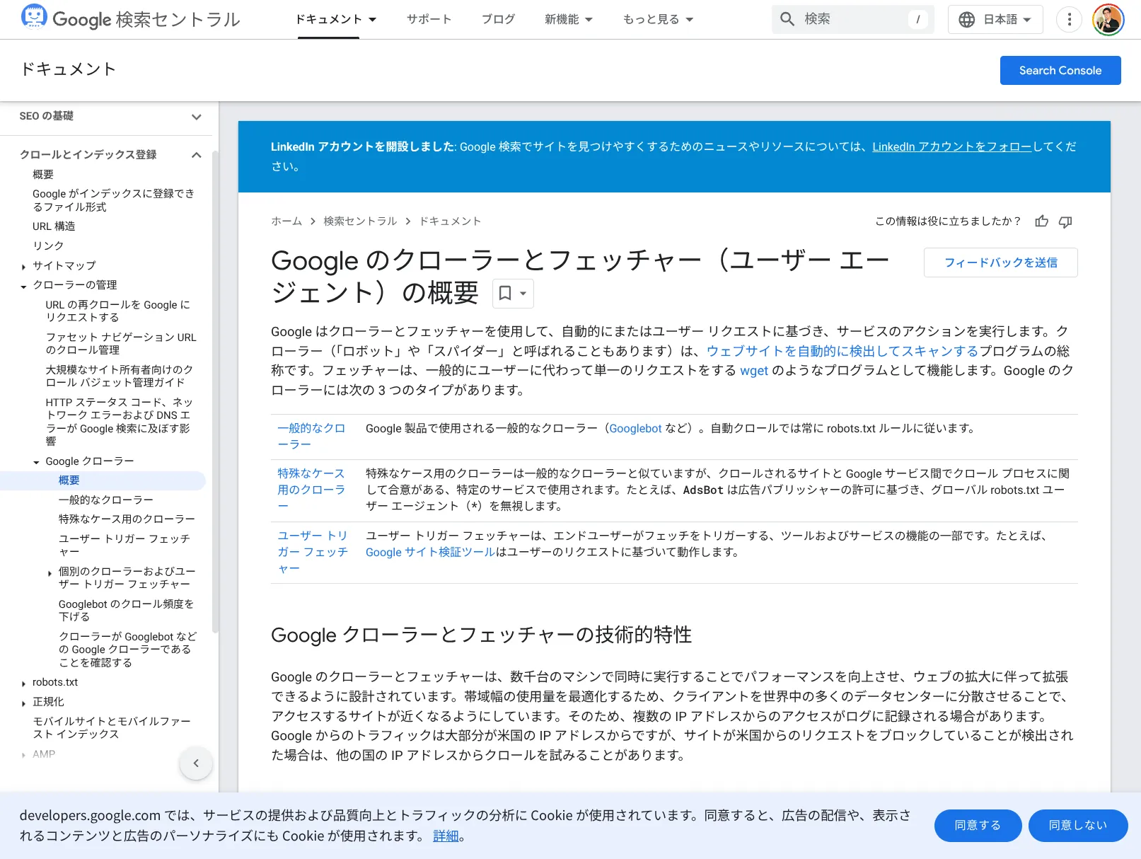Open the ブログ nav item
The image size is (1141, 859).
[x=498, y=19]
